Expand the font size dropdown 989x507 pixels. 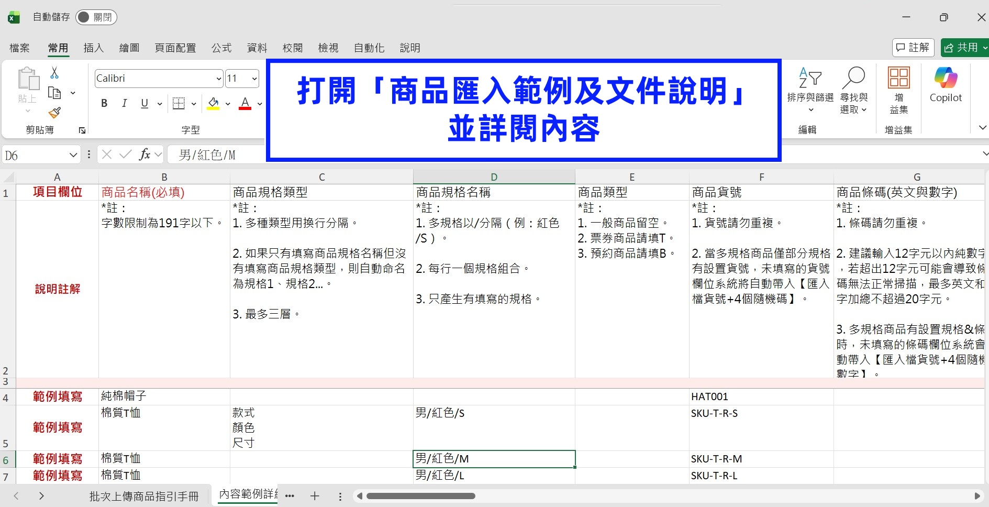254,79
